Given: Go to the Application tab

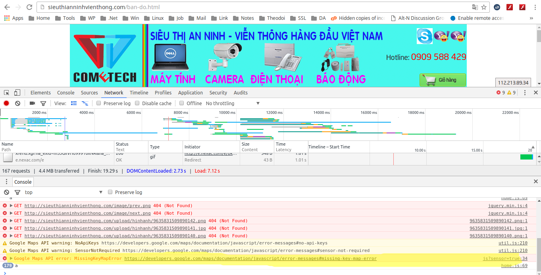Looking at the screenshot, I should point(191,92).
